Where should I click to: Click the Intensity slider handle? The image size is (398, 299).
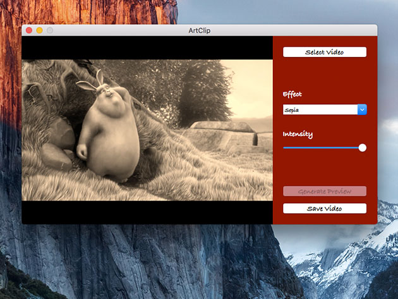click(363, 147)
